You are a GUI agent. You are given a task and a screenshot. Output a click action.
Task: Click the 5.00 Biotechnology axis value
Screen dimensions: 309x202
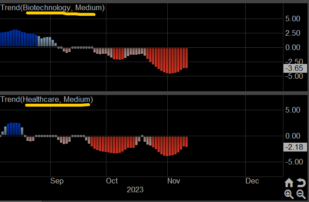[293, 19]
